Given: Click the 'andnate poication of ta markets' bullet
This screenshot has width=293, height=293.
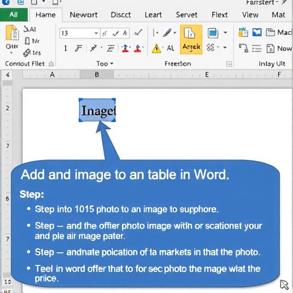Looking at the screenshot, I should 148,252.
